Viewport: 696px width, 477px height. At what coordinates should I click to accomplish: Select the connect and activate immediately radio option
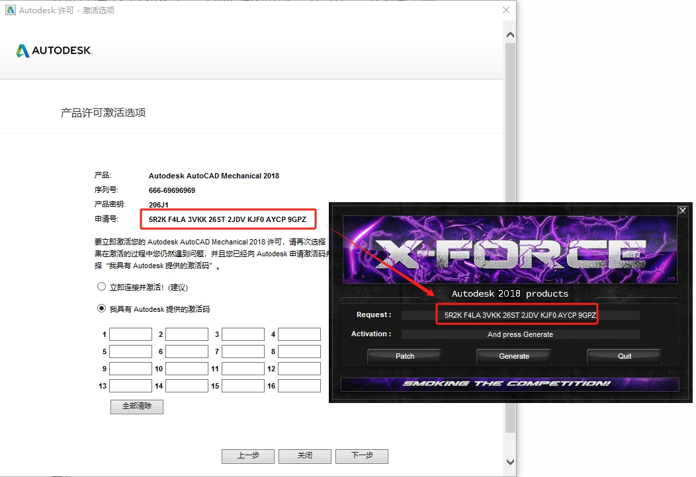(101, 287)
